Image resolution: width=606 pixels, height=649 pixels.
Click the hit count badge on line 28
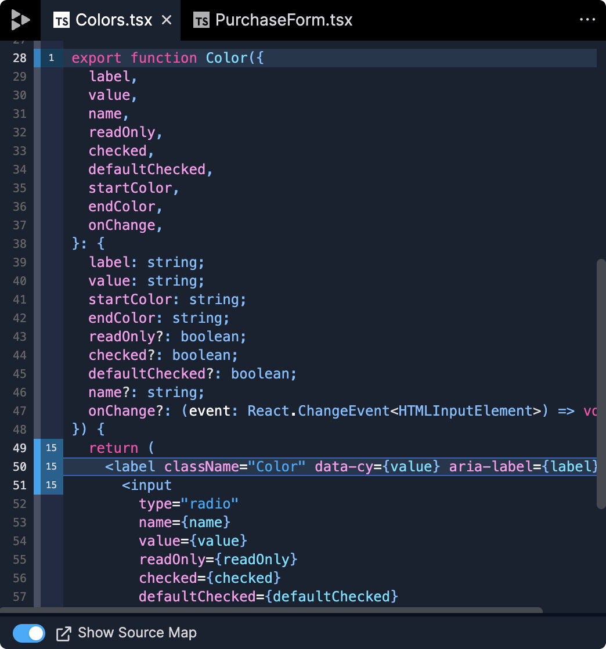(x=52, y=58)
